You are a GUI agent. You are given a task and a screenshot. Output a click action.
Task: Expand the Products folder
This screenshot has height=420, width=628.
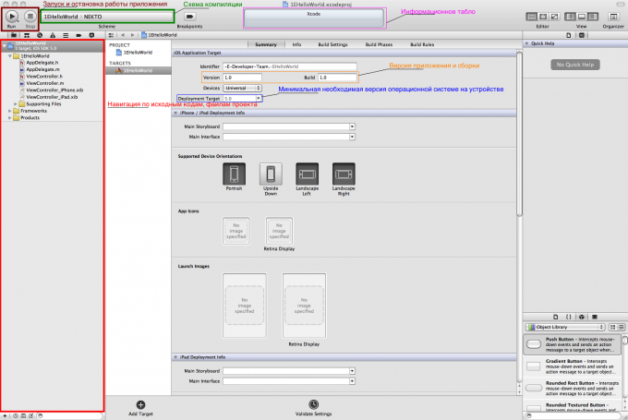10,118
